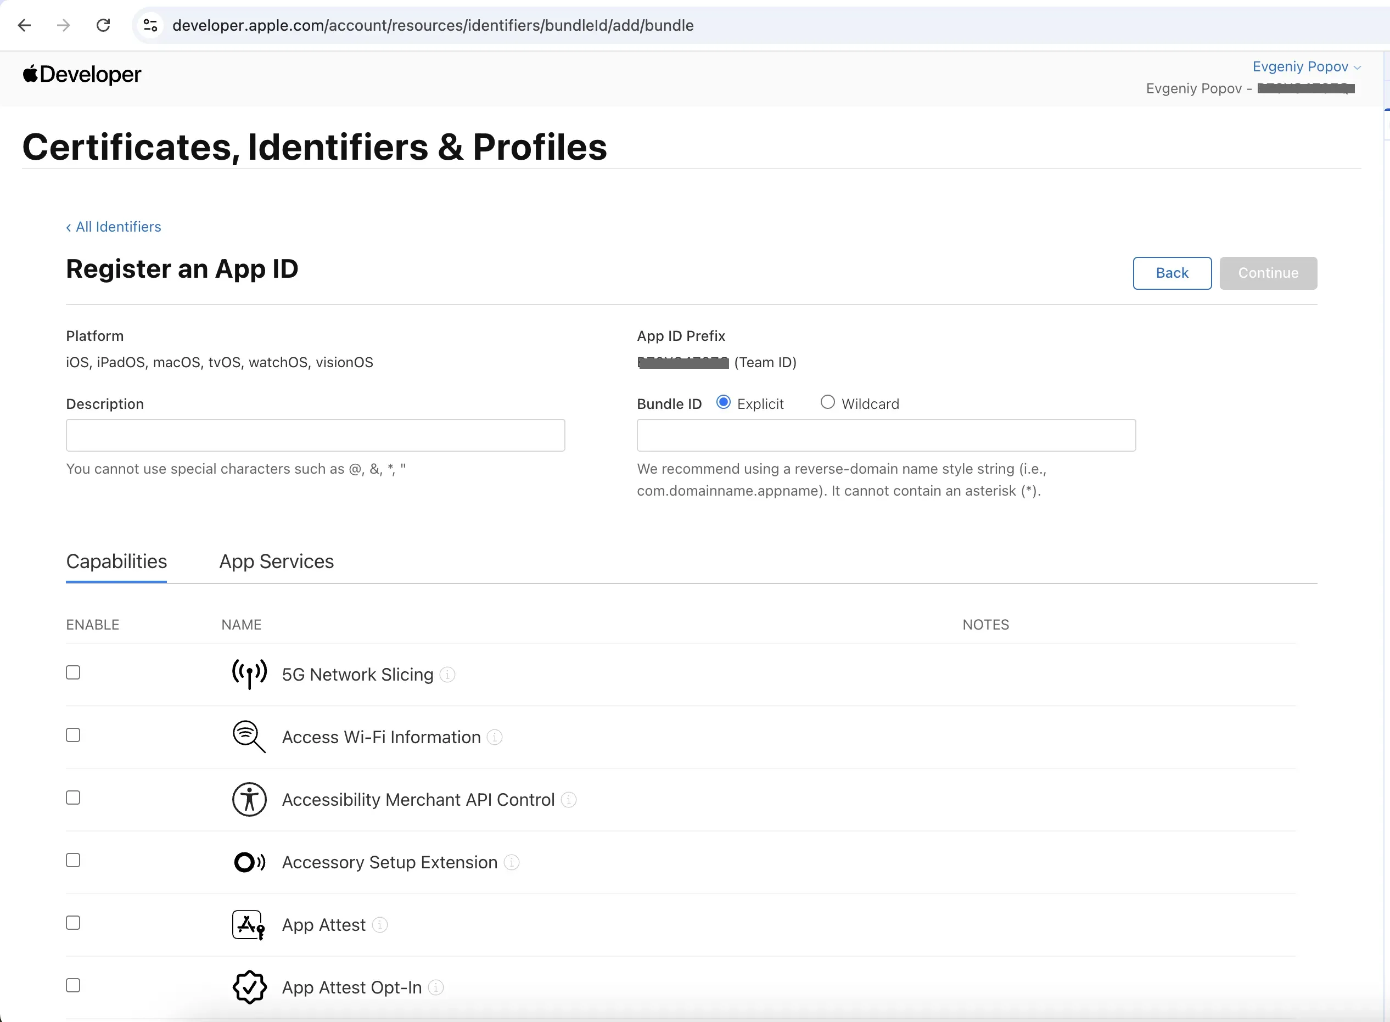Click the 'NAME' column header
This screenshot has width=1390, height=1022.
pyautogui.click(x=241, y=625)
